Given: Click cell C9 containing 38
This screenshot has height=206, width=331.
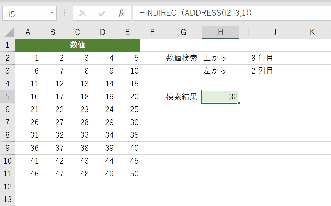Looking at the screenshot, I should (x=77, y=148).
